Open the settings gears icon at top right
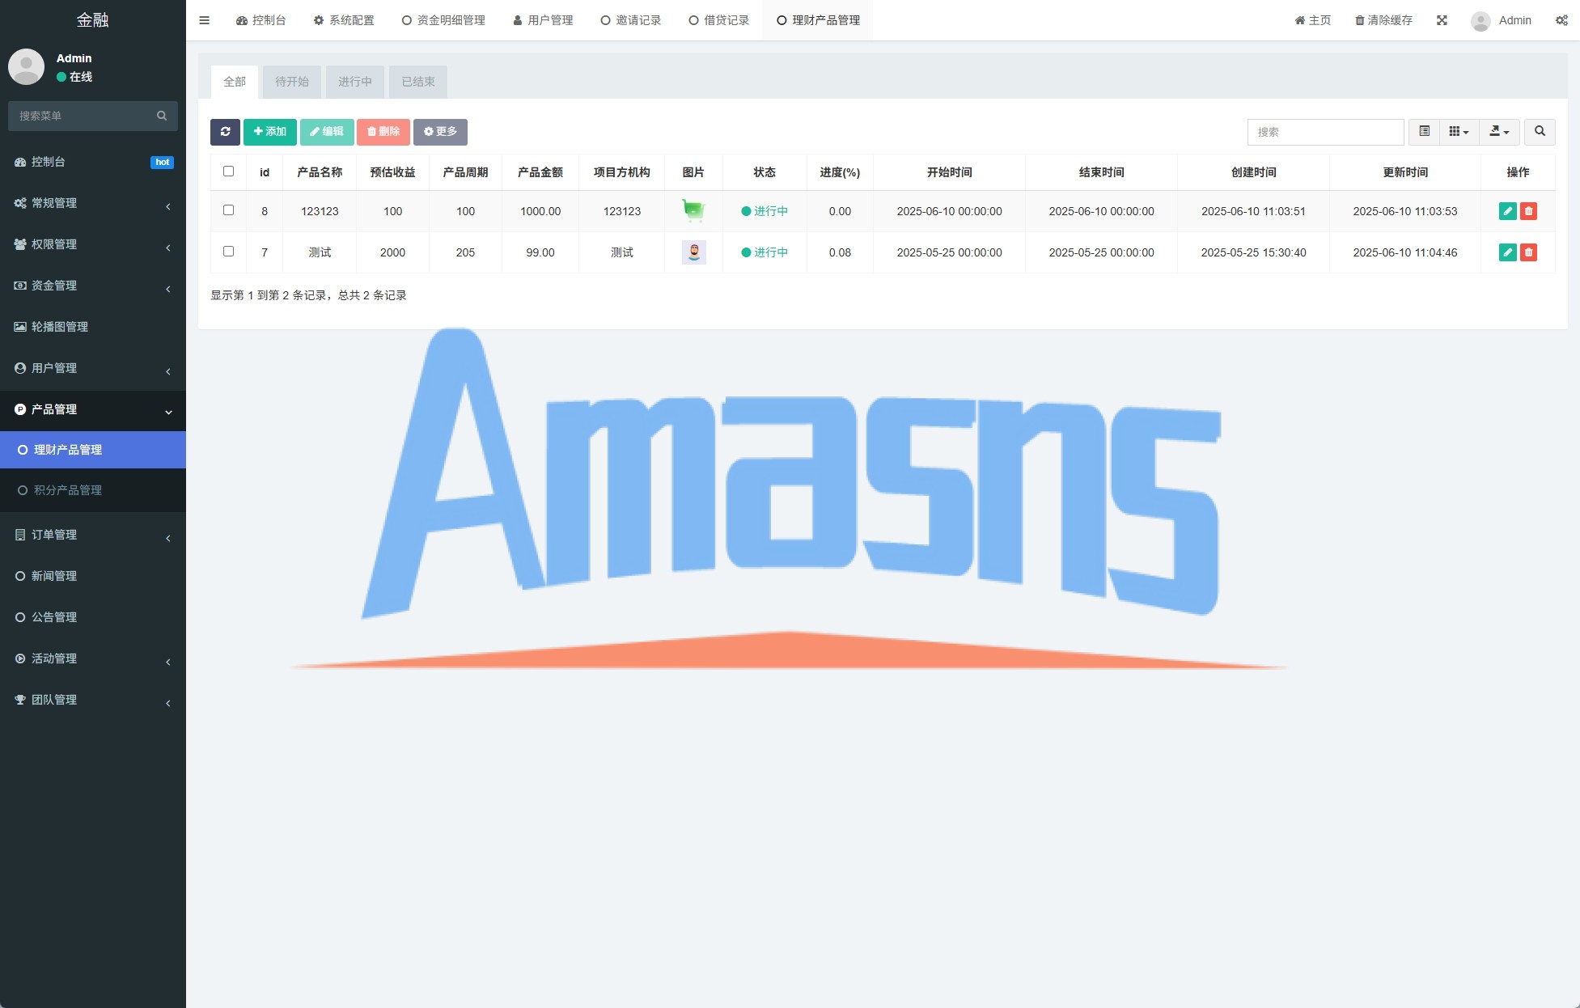This screenshot has height=1008, width=1580. click(1561, 20)
